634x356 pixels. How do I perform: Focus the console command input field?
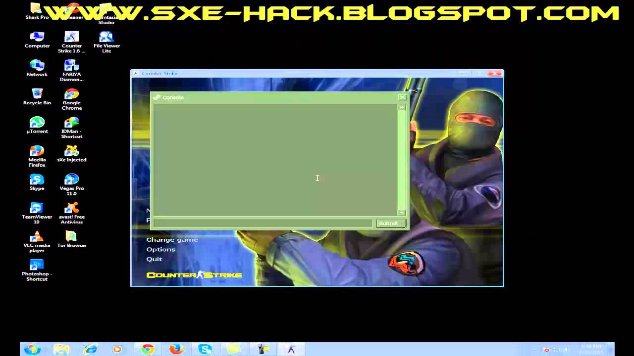(x=263, y=223)
